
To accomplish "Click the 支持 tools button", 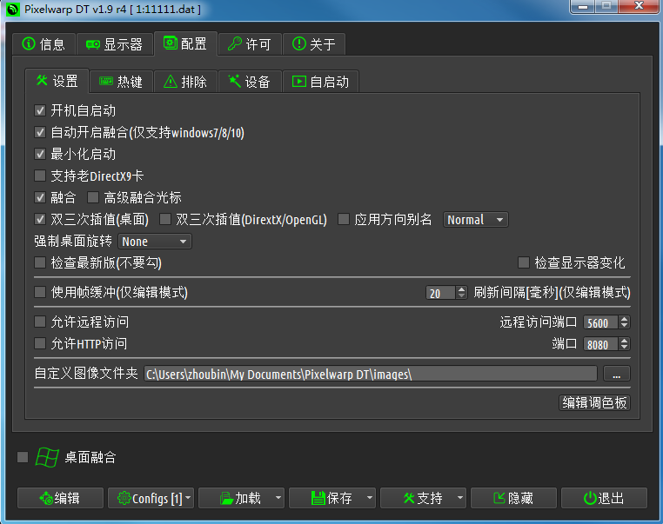I will pyautogui.click(x=423, y=498).
